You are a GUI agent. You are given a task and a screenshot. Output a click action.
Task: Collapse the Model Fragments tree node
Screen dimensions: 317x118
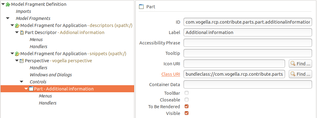click(8, 18)
